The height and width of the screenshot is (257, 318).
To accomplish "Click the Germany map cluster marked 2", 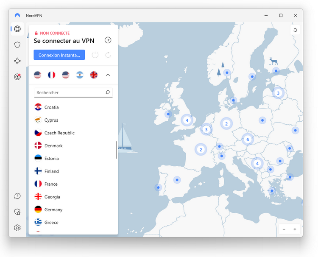I will point(226,123).
